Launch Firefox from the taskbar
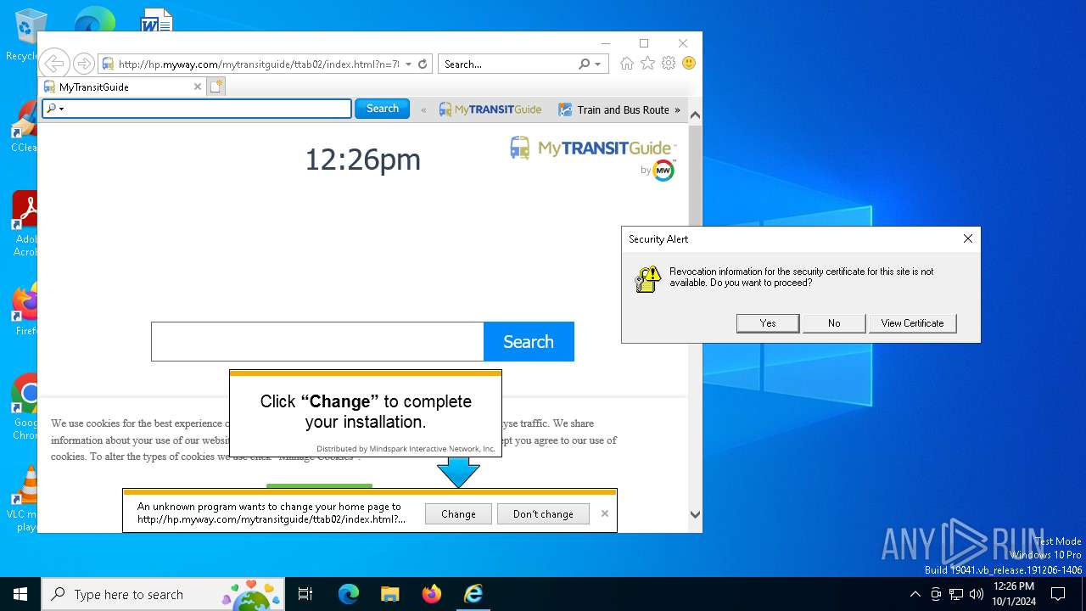Screen dimensions: 1086x611 tap(431, 594)
